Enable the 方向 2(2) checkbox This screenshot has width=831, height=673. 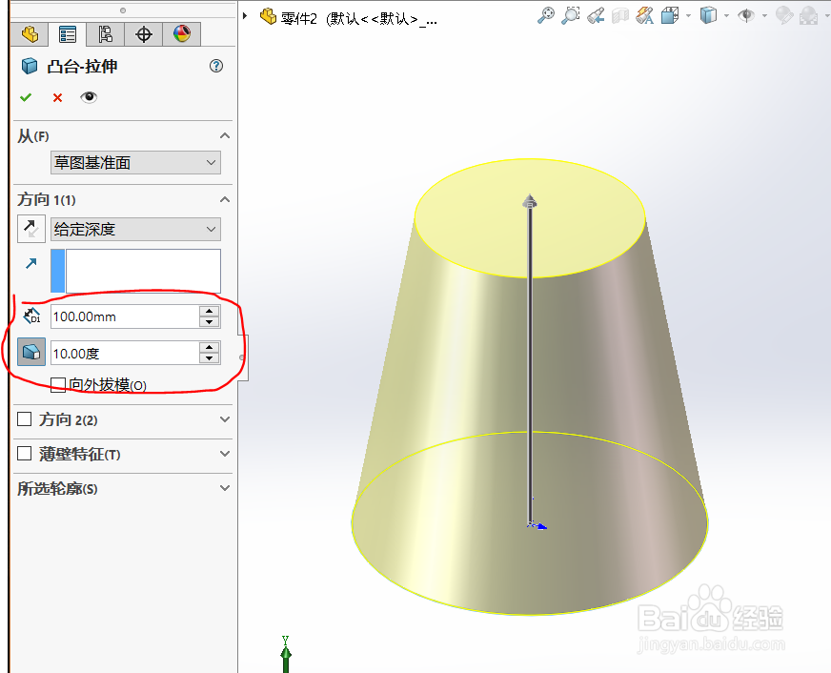(25, 419)
